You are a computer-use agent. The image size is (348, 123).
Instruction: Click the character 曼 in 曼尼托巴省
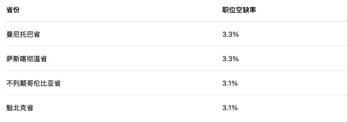pos(10,35)
